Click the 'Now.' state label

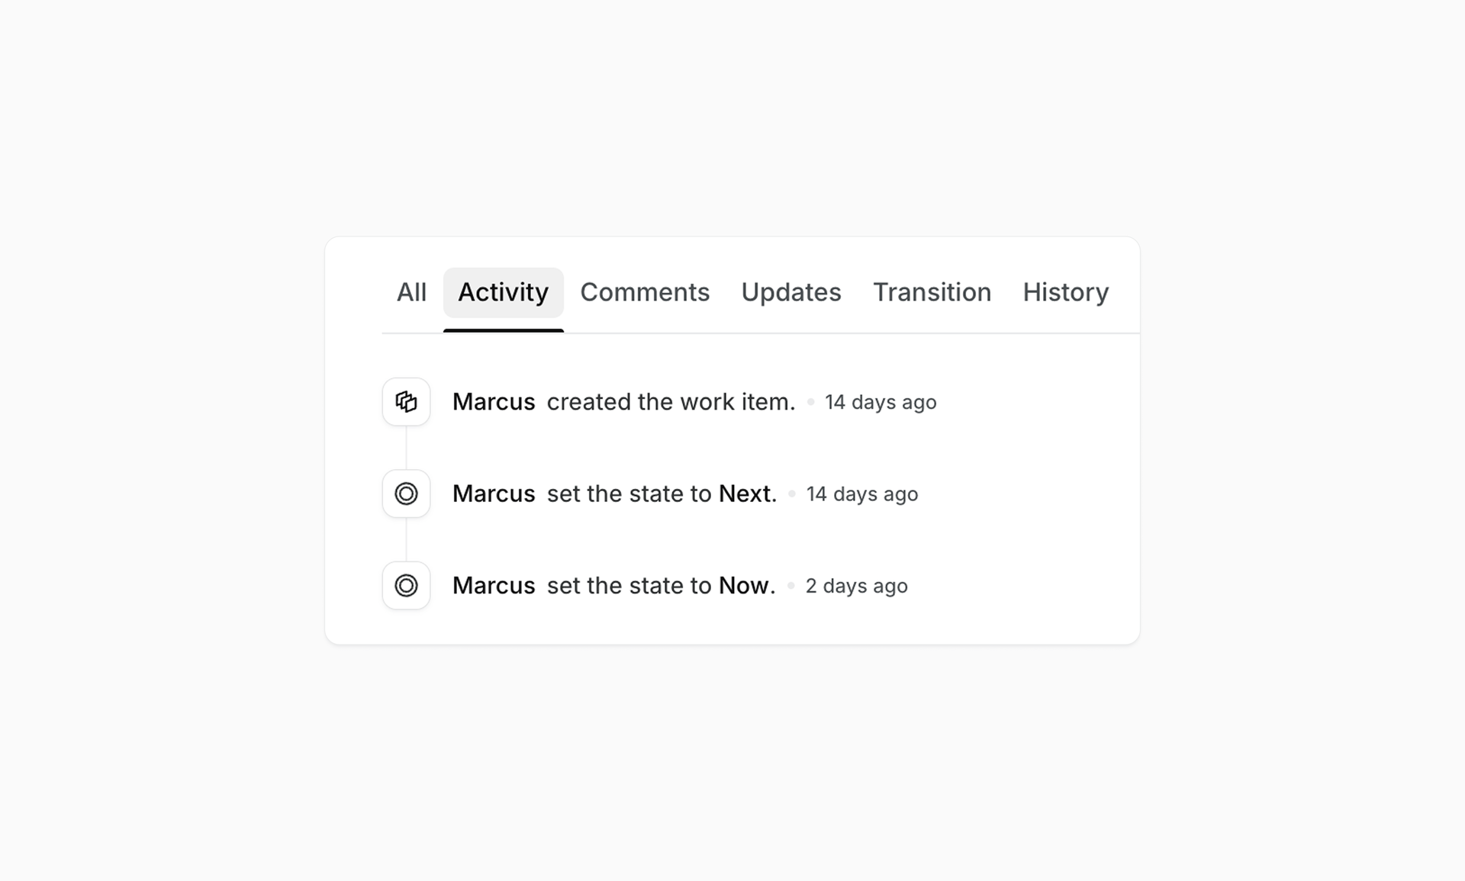point(747,585)
